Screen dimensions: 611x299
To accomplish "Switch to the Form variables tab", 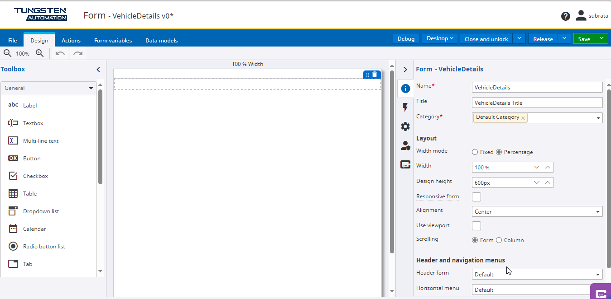I will point(113,41).
